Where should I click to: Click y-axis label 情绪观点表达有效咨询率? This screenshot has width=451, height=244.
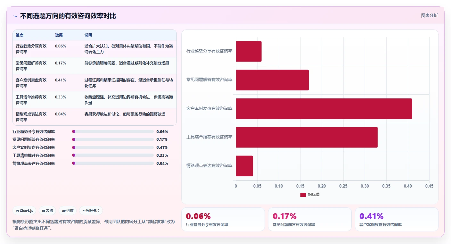pyautogui.click(x=209, y=165)
